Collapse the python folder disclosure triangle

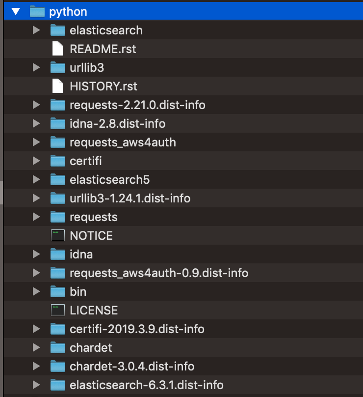pos(16,11)
